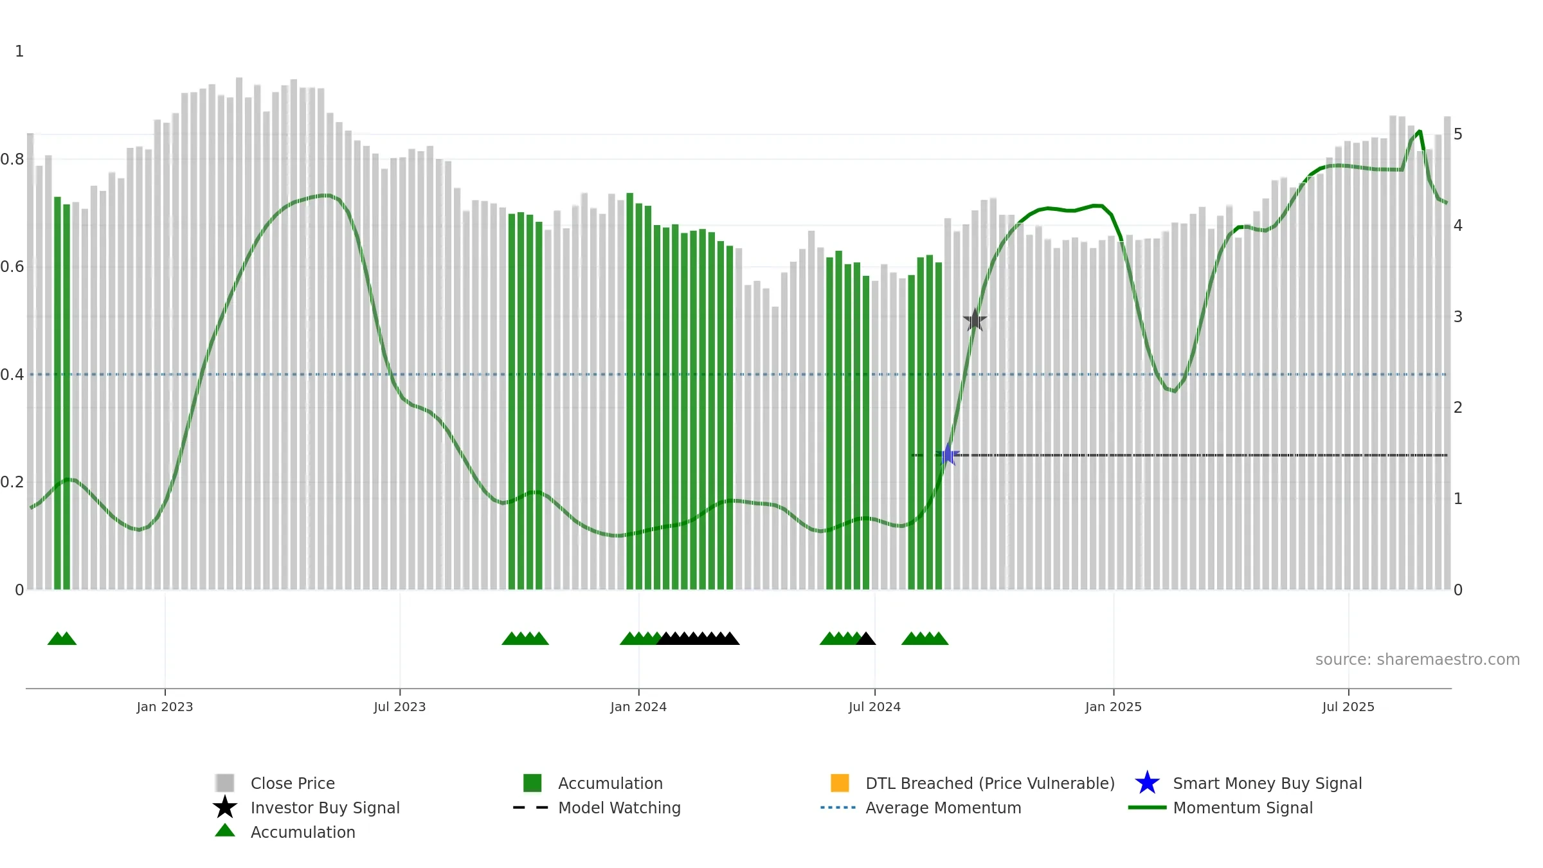
Task: Toggle Close Price legend gray square
Action: click(x=225, y=782)
